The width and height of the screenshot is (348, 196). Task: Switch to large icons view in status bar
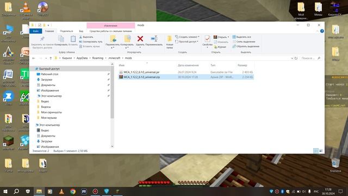pyautogui.click(x=321, y=151)
